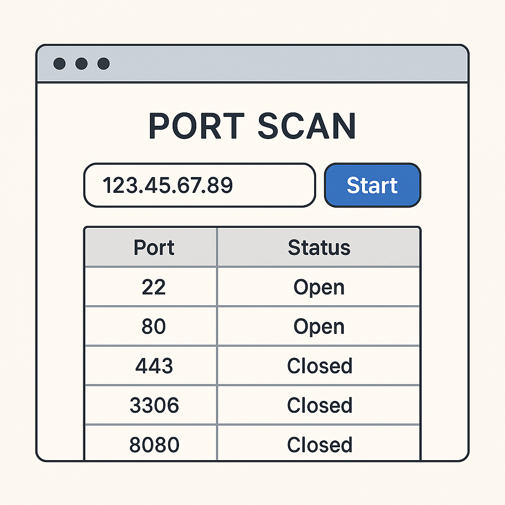Select the row for port 22
Viewport: 505px width, 505px height.
click(153, 287)
